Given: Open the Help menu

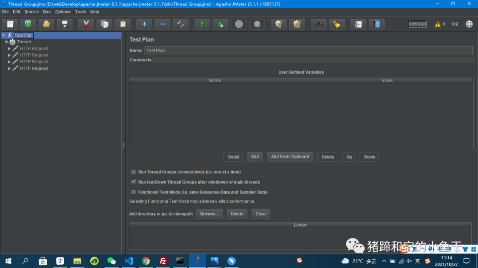Looking at the screenshot, I should pos(95,12).
